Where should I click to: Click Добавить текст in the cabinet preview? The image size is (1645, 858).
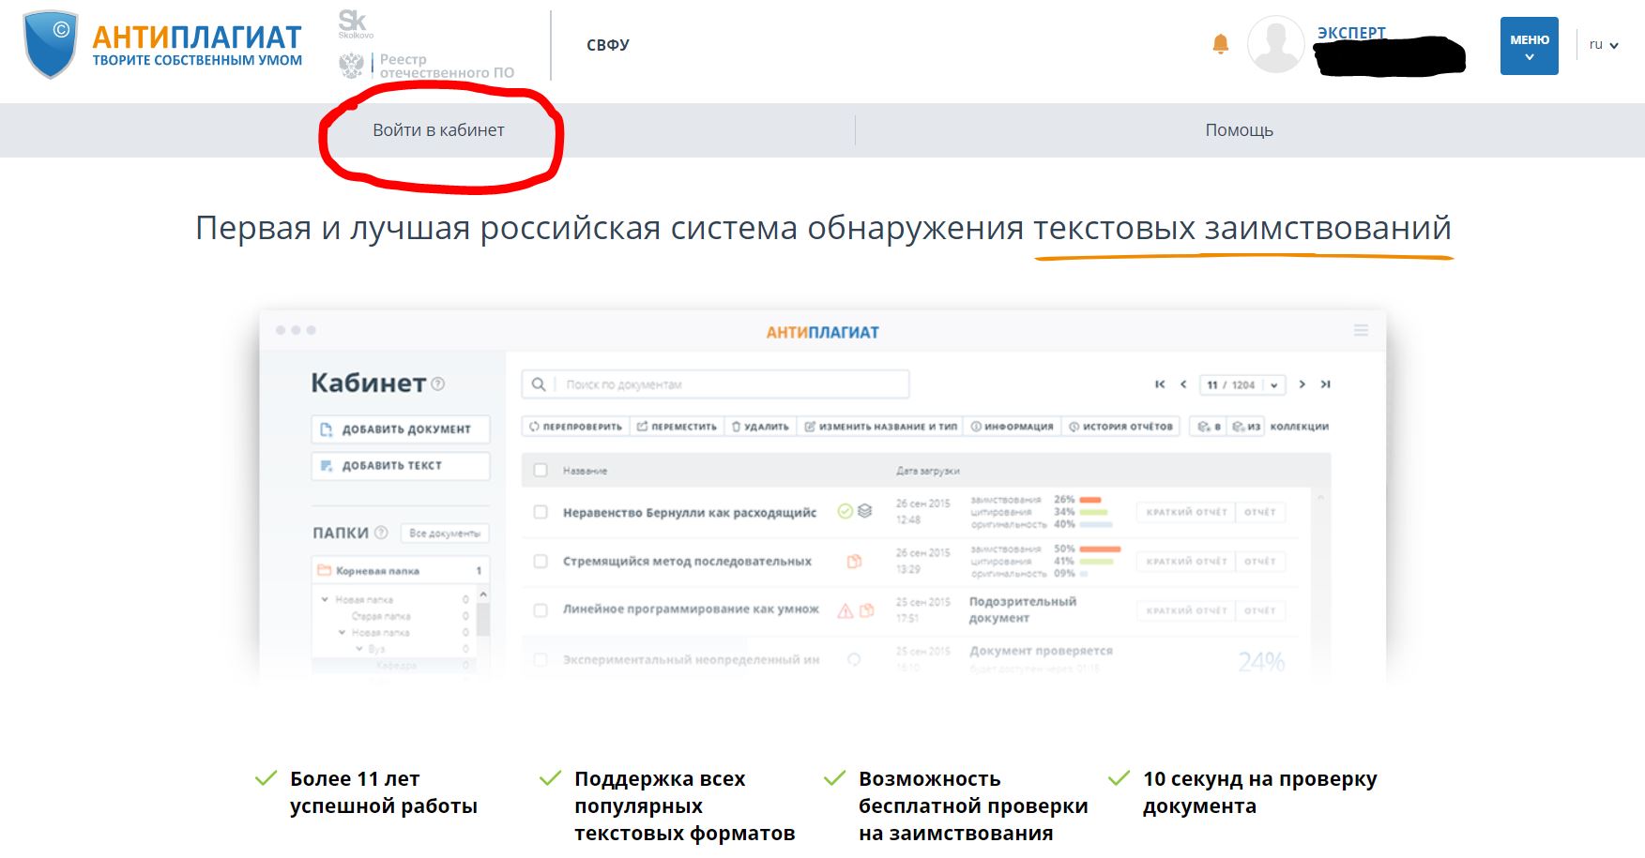coord(401,465)
